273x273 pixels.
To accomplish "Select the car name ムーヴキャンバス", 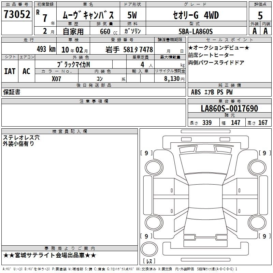I will pyautogui.click(x=90, y=15).
